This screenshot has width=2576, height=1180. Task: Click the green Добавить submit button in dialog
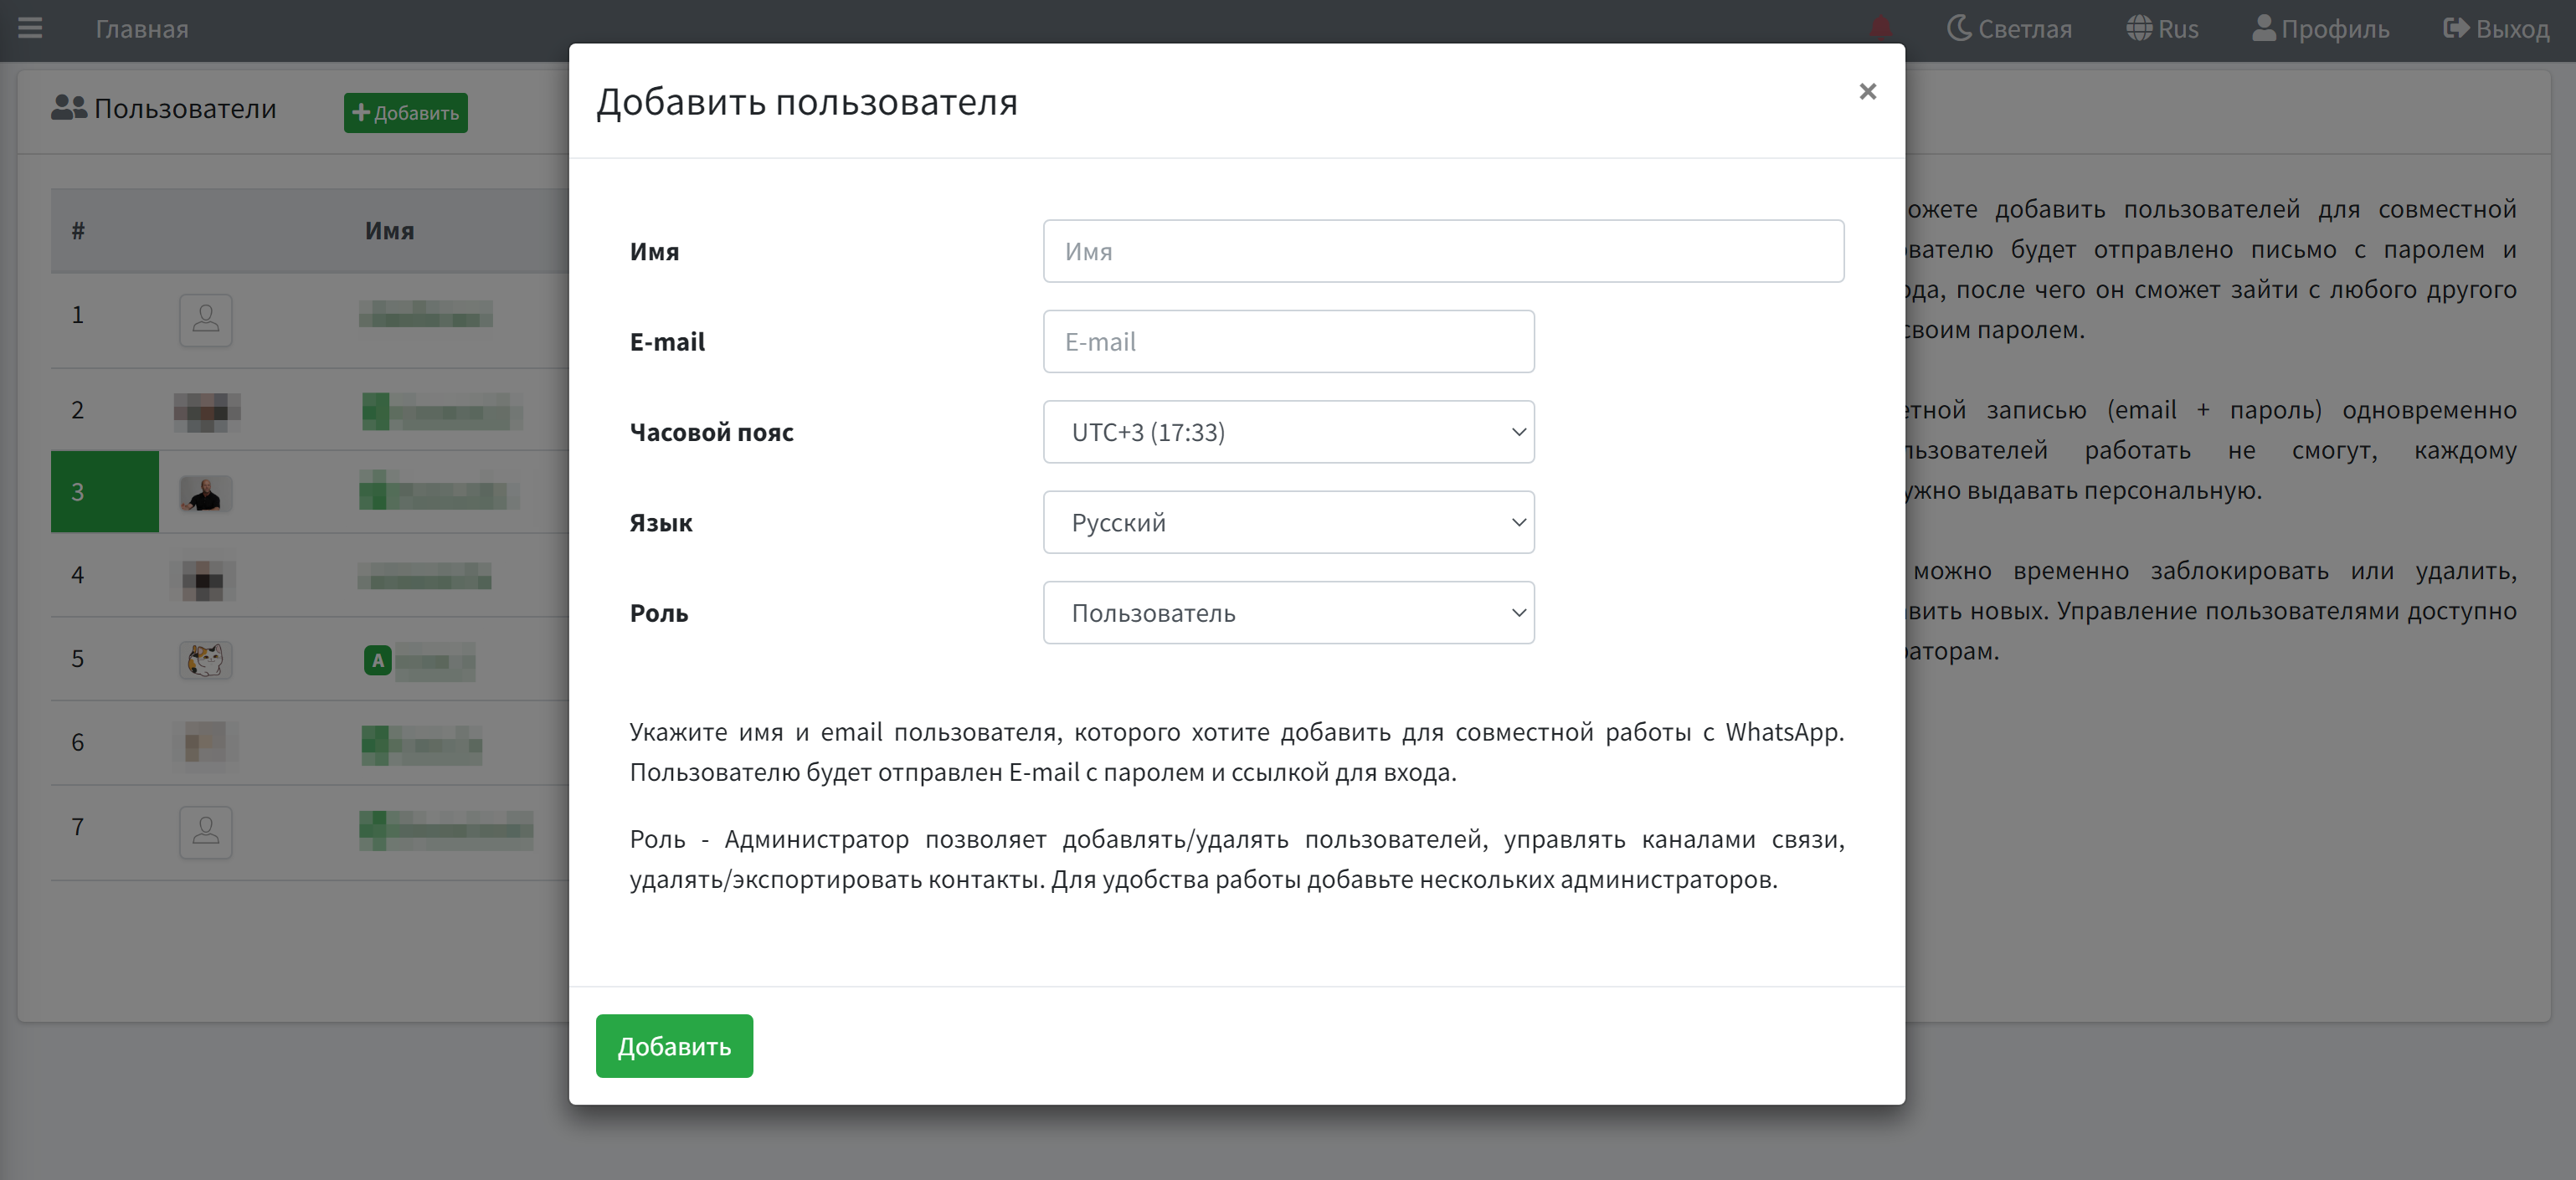(x=674, y=1045)
